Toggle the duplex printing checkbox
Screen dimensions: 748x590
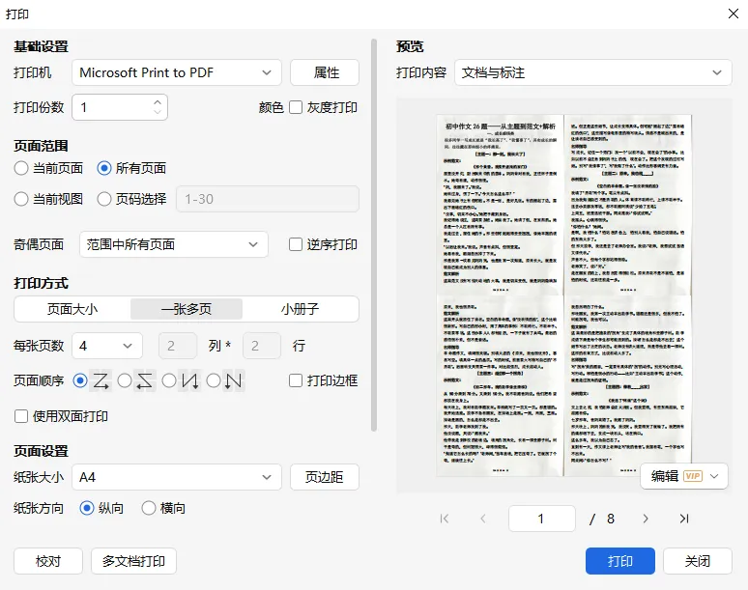tap(21, 416)
